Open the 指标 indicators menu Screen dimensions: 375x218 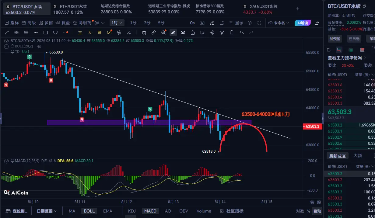click(x=12, y=23)
